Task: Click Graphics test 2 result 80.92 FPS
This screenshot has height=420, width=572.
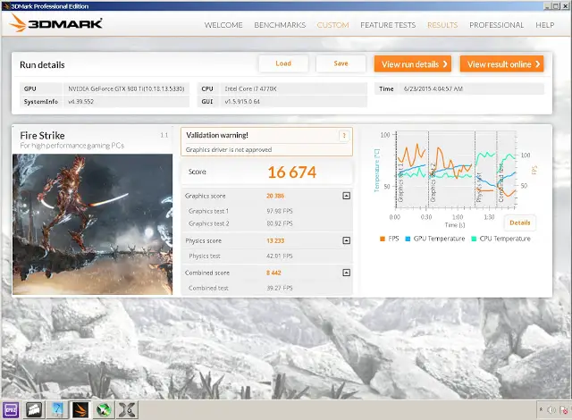Action: coord(280,223)
